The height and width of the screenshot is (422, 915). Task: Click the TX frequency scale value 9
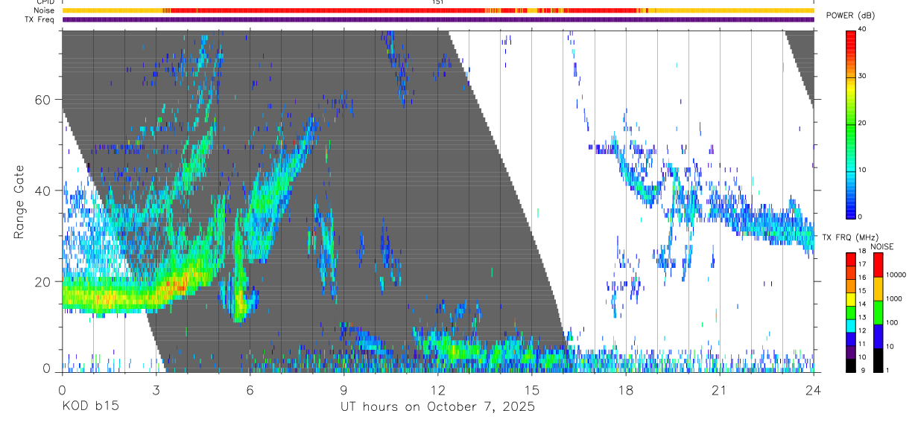[861, 371]
